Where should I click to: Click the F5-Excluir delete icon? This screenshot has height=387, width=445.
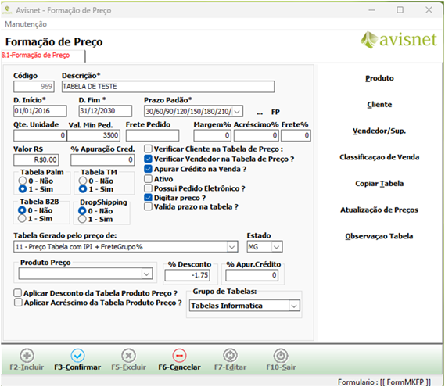point(128,355)
